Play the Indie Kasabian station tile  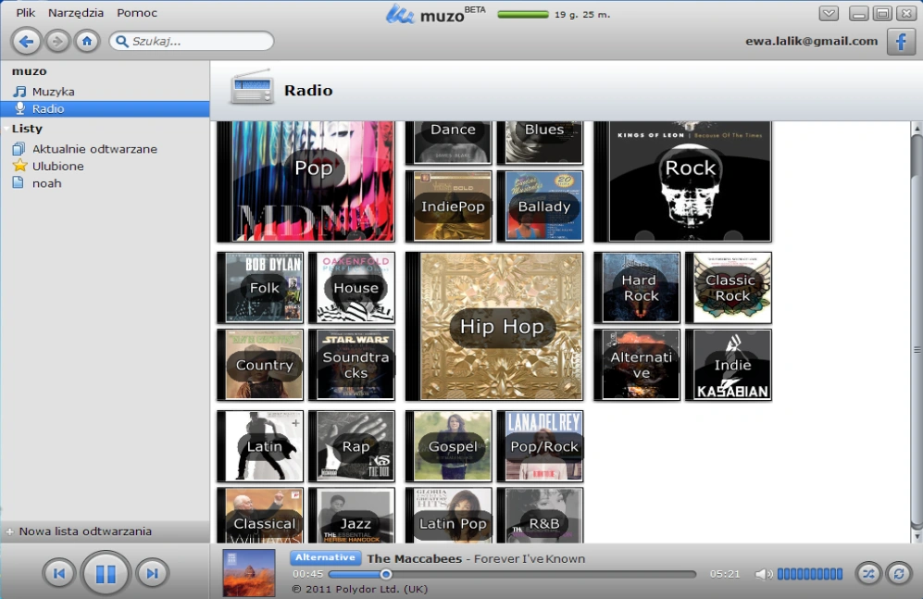coord(729,365)
